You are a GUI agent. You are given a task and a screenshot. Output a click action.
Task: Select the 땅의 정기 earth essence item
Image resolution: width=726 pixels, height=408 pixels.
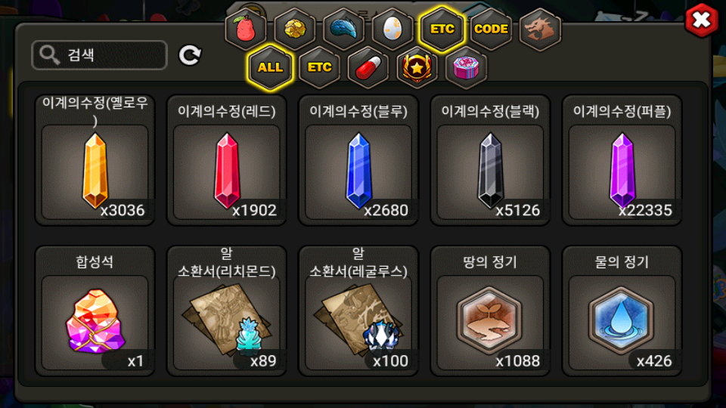click(x=490, y=311)
